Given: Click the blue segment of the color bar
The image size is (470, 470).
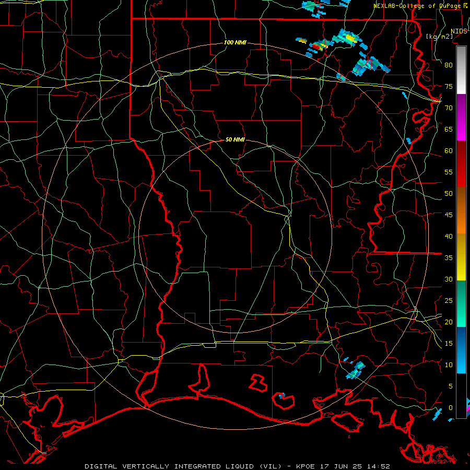Looking at the screenshot, I should [x=461, y=350].
